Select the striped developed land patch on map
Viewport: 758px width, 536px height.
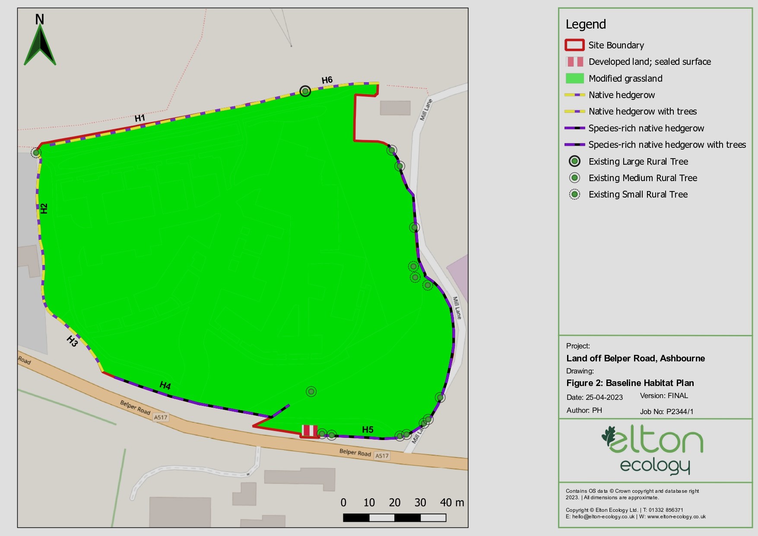click(310, 431)
